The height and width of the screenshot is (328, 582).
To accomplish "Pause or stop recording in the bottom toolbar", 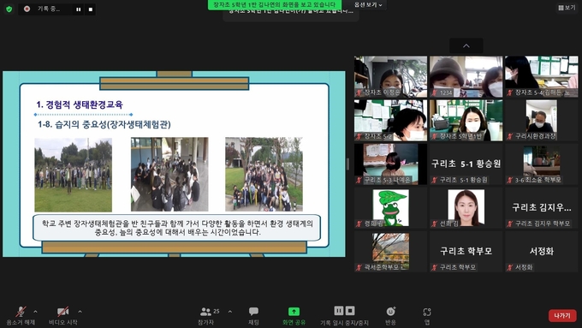I will point(344,316).
